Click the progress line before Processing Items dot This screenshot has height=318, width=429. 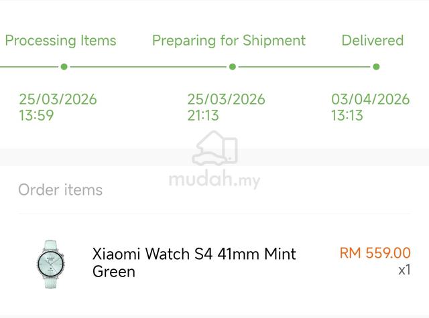coord(29,67)
